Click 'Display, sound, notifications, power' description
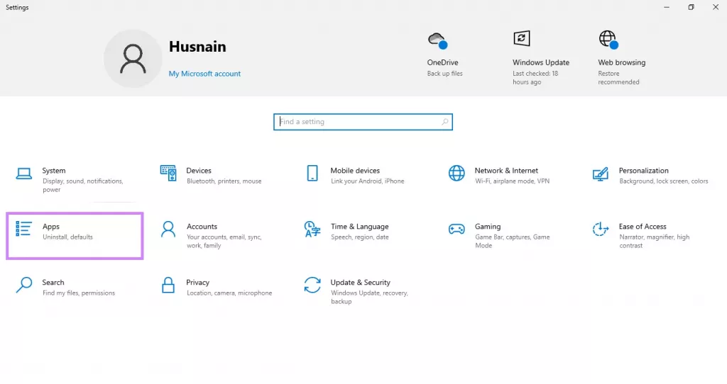This screenshot has height=384, width=727. 83,185
